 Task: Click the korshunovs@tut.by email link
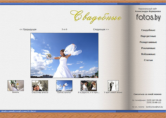154,107
